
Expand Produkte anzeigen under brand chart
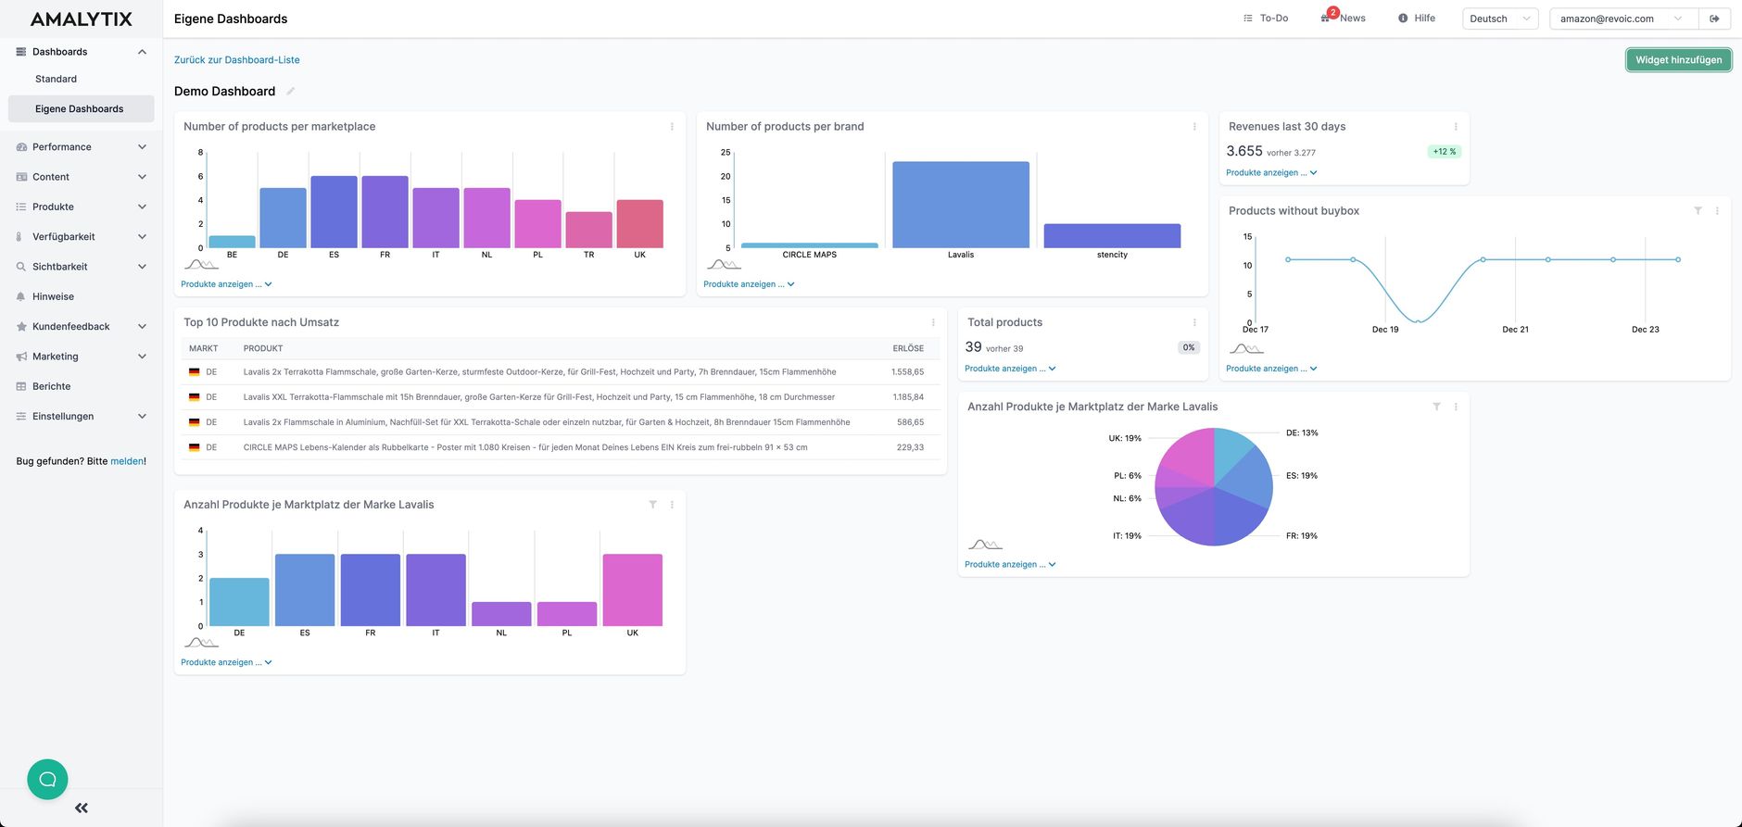pyautogui.click(x=749, y=284)
